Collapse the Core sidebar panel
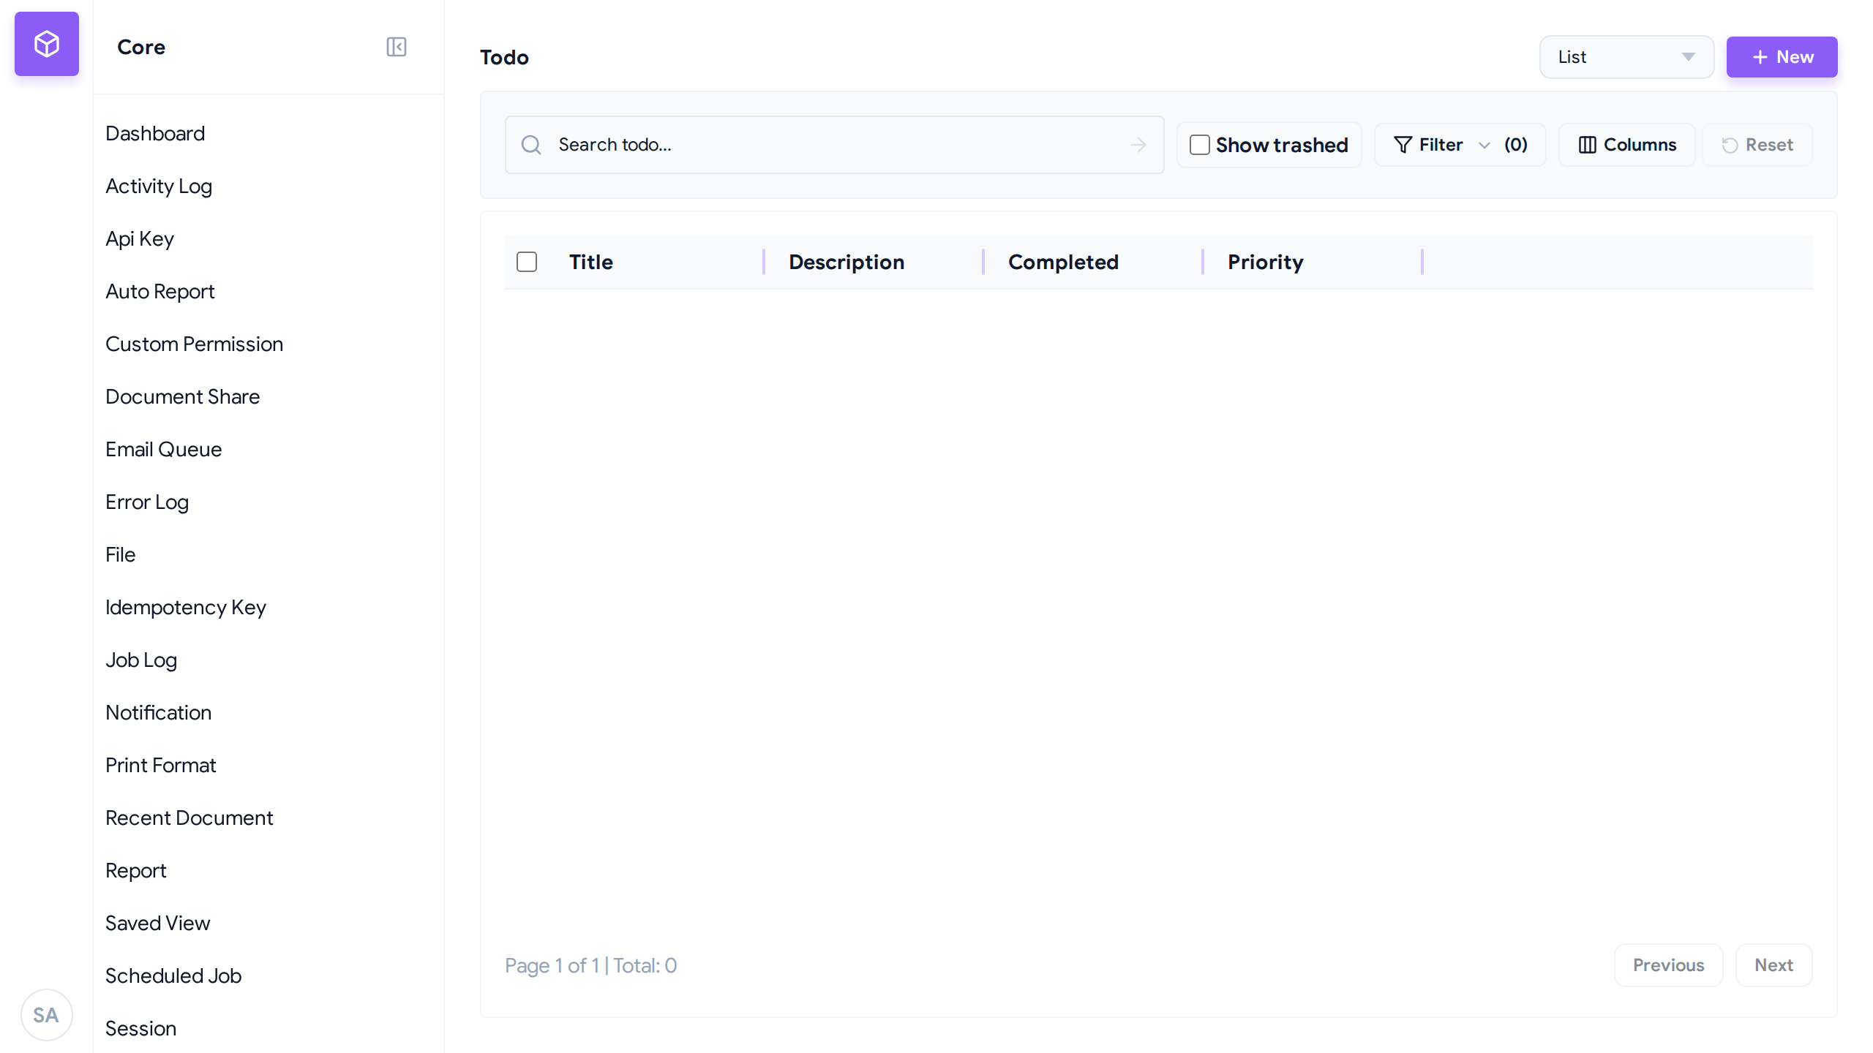 click(x=397, y=47)
